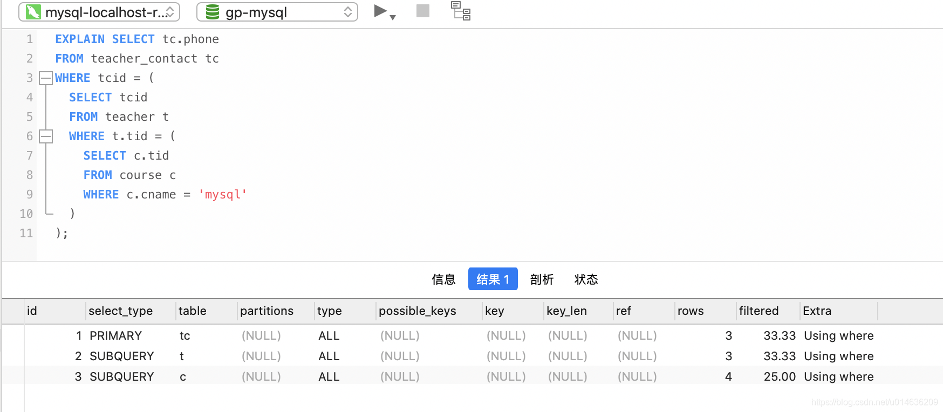Click the 'mysql' string literal in editor
Viewport: 943px width, 412px height.
(222, 195)
